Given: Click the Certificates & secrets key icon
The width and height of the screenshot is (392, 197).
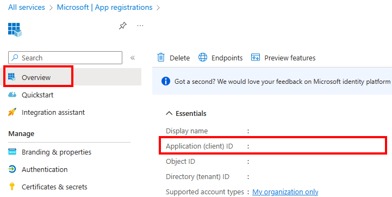Looking at the screenshot, I should [x=12, y=187].
